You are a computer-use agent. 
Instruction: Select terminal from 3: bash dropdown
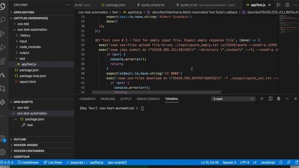click(233, 99)
